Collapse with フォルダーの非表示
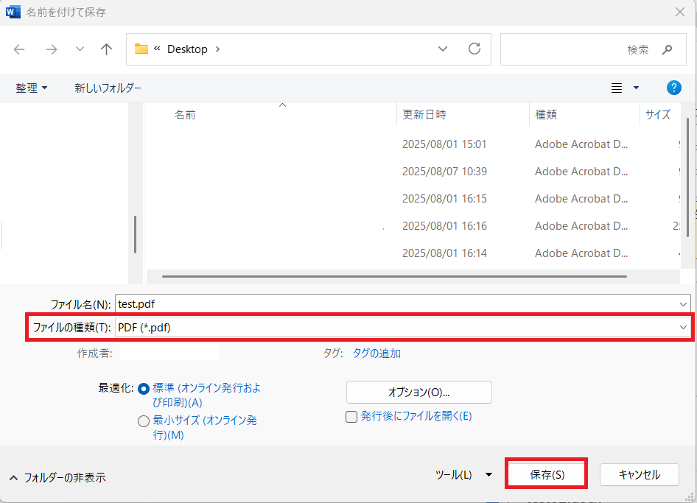 pos(57,478)
